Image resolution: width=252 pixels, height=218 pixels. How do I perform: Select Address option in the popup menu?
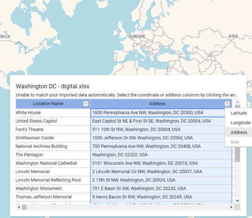[x=238, y=133]
